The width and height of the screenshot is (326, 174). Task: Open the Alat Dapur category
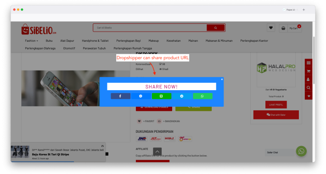[x=67, y=41]
